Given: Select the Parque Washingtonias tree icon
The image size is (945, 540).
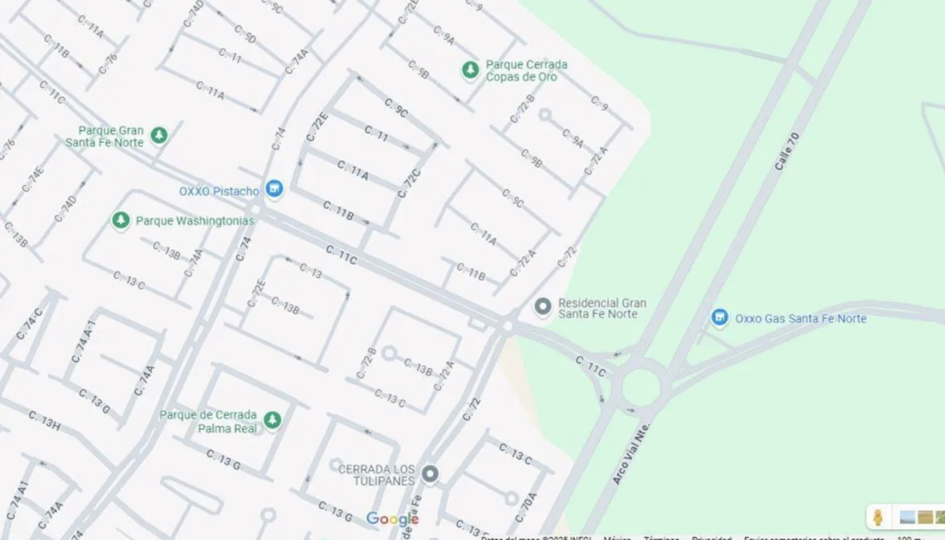Looking at the screenshot, I should click(120, 220).
